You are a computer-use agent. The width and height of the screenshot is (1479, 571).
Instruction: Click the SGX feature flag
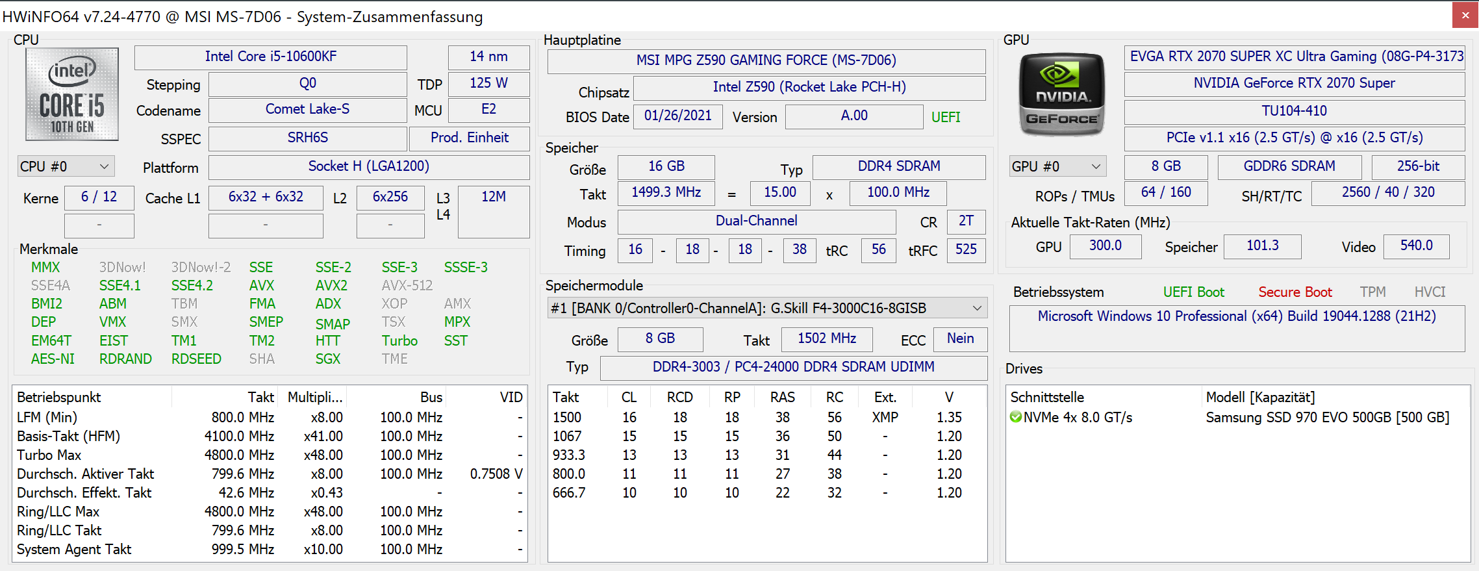tap(328, 359)
